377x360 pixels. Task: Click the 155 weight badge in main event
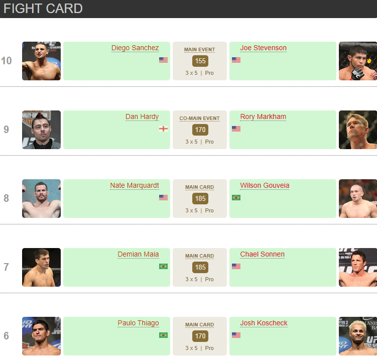pos(200,61)
